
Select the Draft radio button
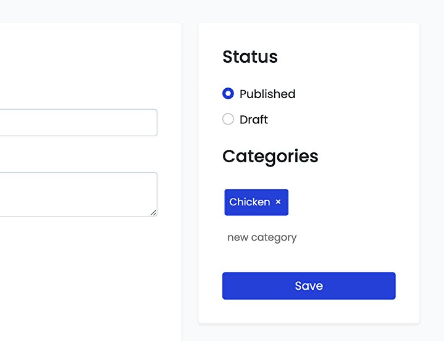pos(228,119)
